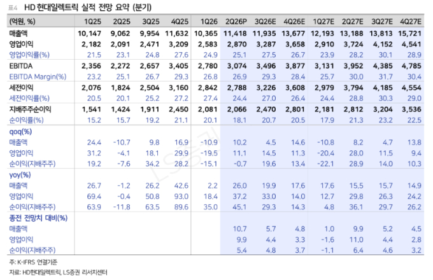Image resolution: width=433 pixels, height=280 pixels.
Task: Click the 2Q27E column header
Action: point(353,22)
